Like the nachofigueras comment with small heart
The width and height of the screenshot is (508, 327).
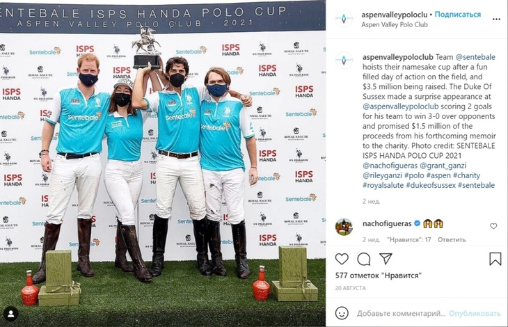pyautogui.click(x=493, y=226)
